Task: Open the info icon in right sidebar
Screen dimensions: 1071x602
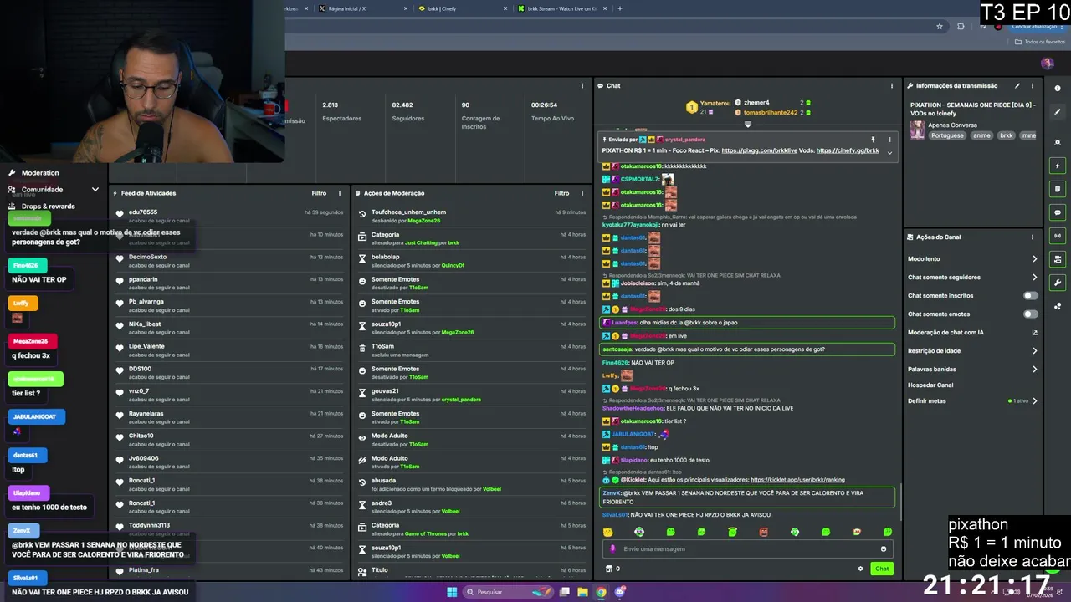Action: 1058,89
